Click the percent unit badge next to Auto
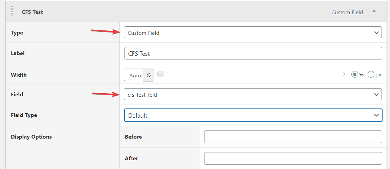The image size is (390, 169). coord(149,75)
